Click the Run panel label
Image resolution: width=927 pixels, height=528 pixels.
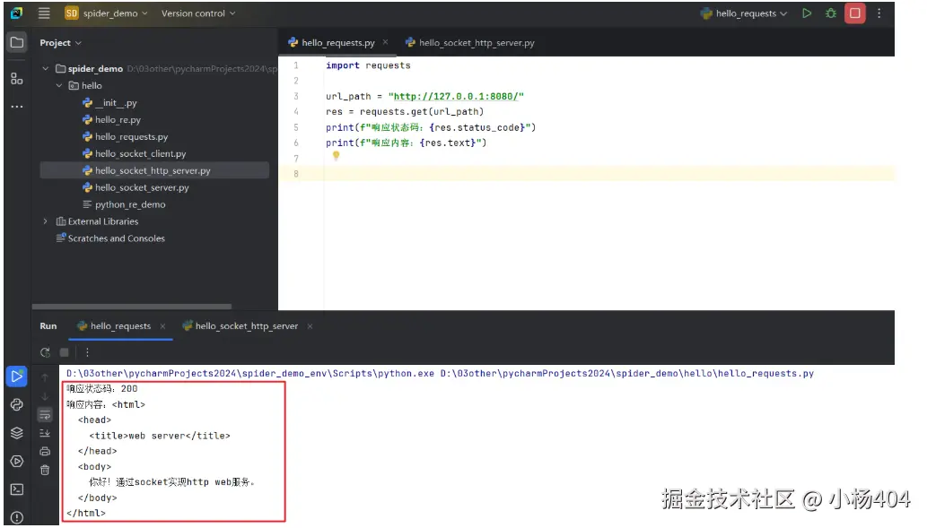[48, 326]
